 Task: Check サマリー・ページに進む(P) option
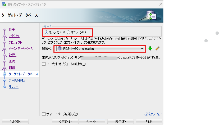[44, 114]
